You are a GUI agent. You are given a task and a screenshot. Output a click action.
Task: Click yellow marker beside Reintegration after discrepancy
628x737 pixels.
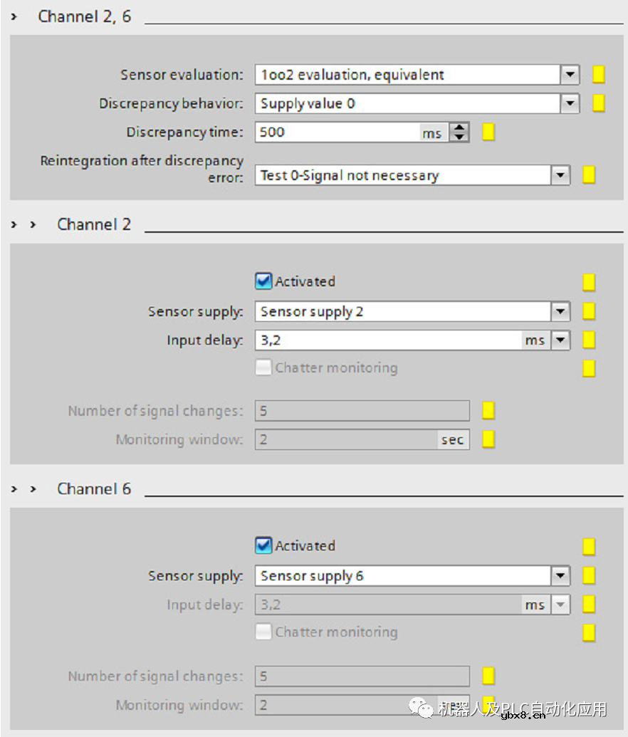(x=589, y=175)
